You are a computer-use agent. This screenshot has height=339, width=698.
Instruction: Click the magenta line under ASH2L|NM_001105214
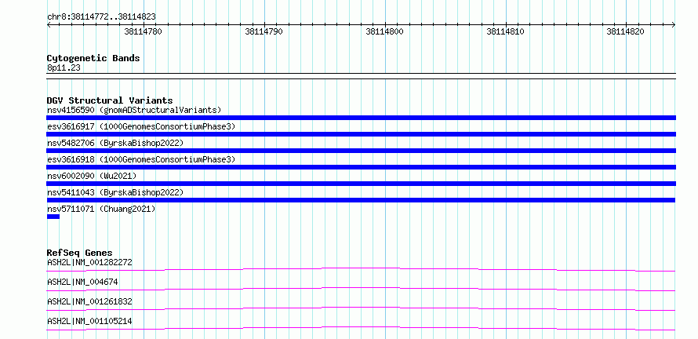(361, 328)
